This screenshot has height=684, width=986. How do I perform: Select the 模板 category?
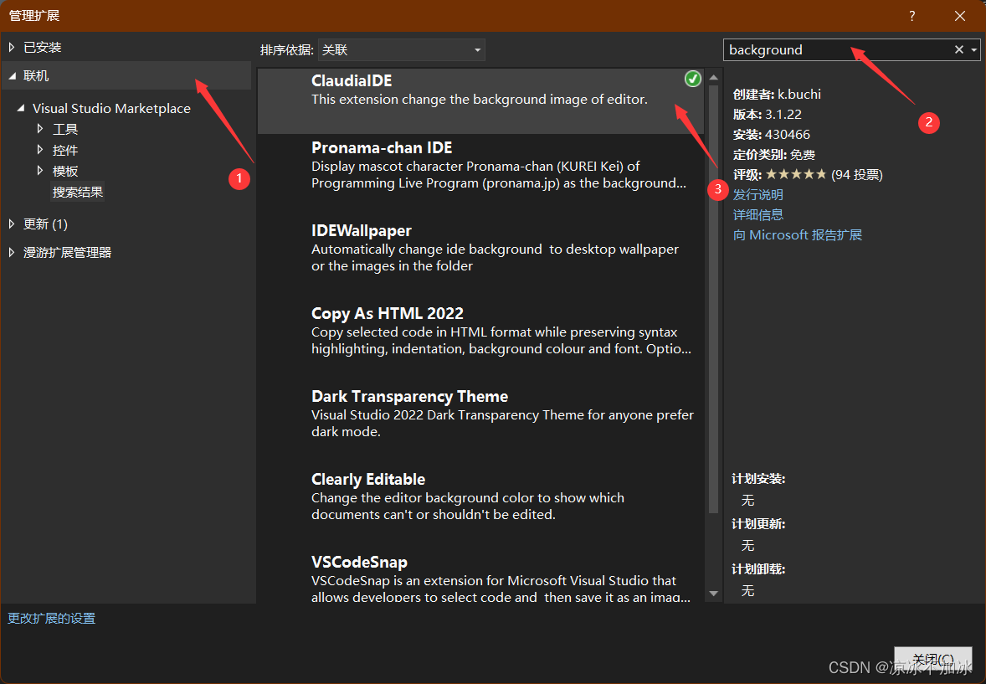[x=65, y=171]
